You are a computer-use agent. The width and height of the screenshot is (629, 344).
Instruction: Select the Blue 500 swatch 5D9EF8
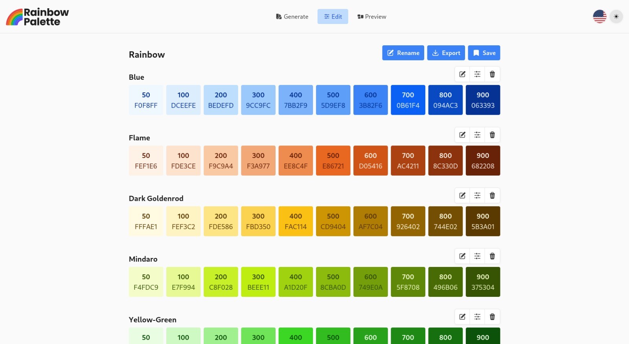333,100
